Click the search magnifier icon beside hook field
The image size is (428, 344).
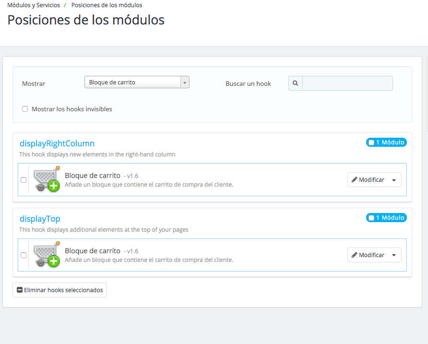pos(296,83)
